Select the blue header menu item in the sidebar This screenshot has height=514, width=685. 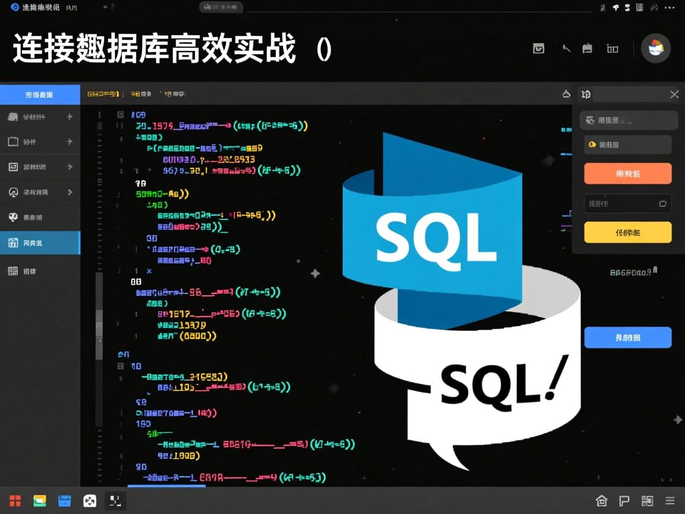coord(39,94)
